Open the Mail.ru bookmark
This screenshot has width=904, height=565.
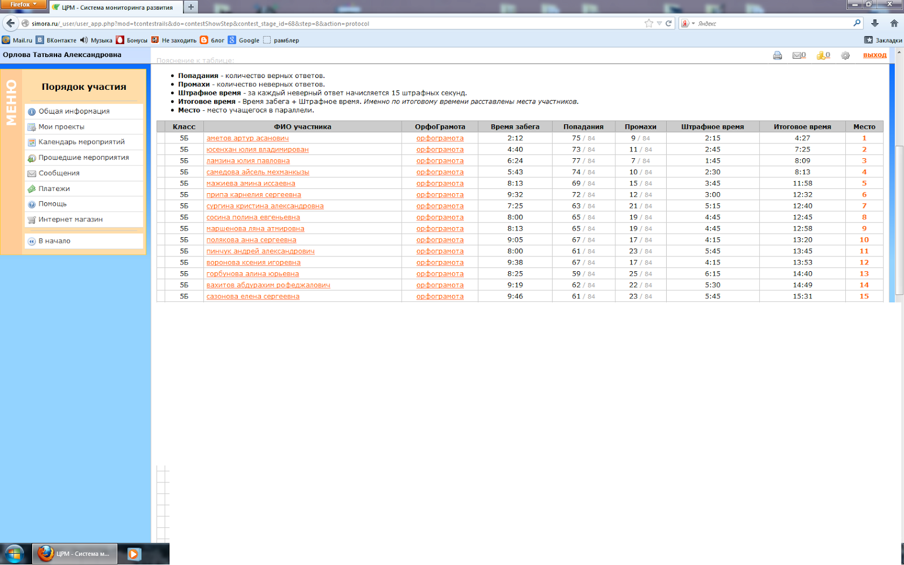pos(18,40)
